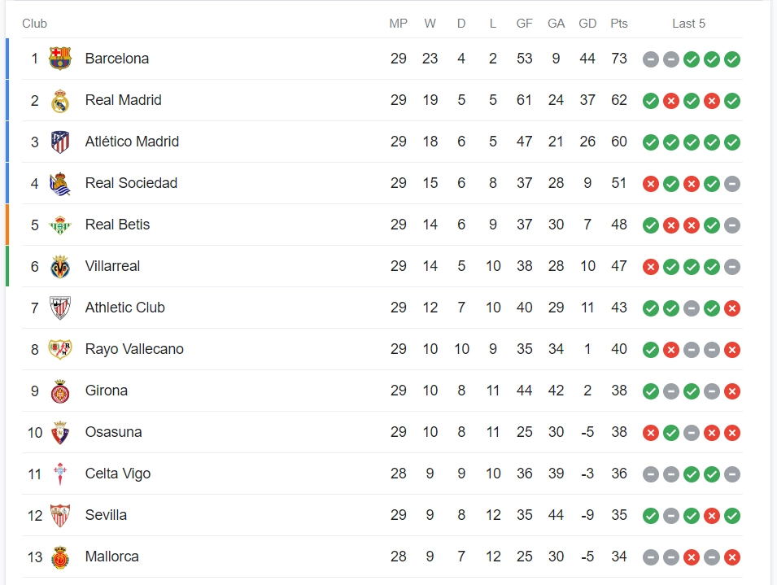Sort by the GF column header
Screen dimensions: 777x585
[525, 24]
